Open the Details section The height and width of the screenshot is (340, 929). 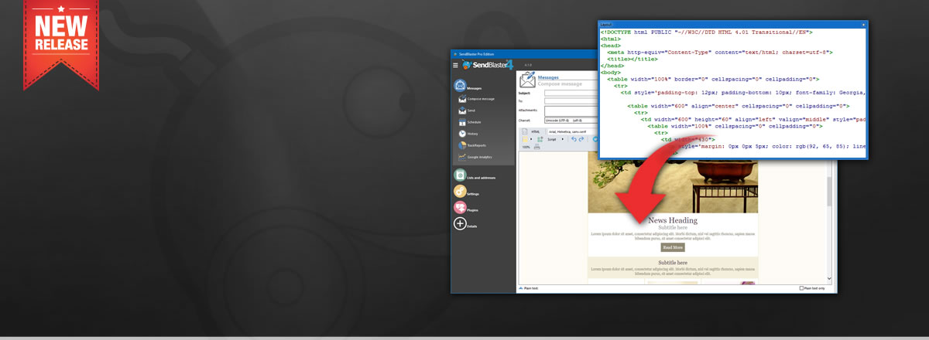pos(465,223)
